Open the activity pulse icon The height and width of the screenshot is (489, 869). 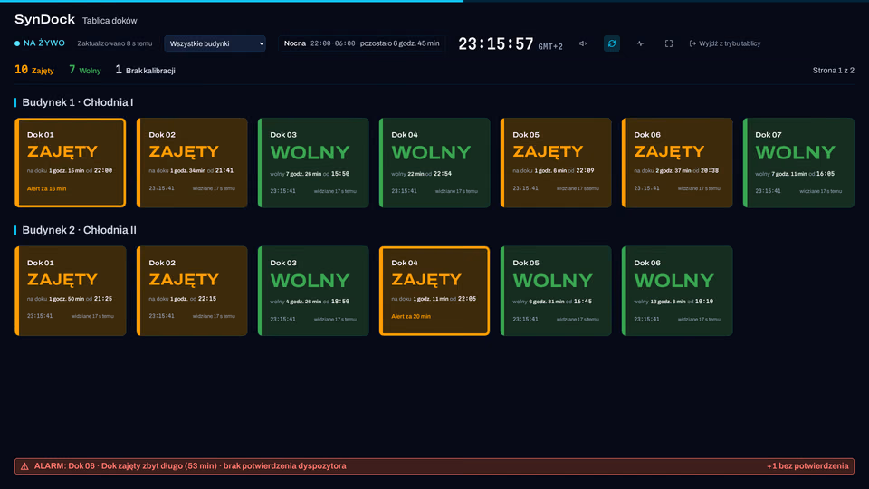[640, 43]
